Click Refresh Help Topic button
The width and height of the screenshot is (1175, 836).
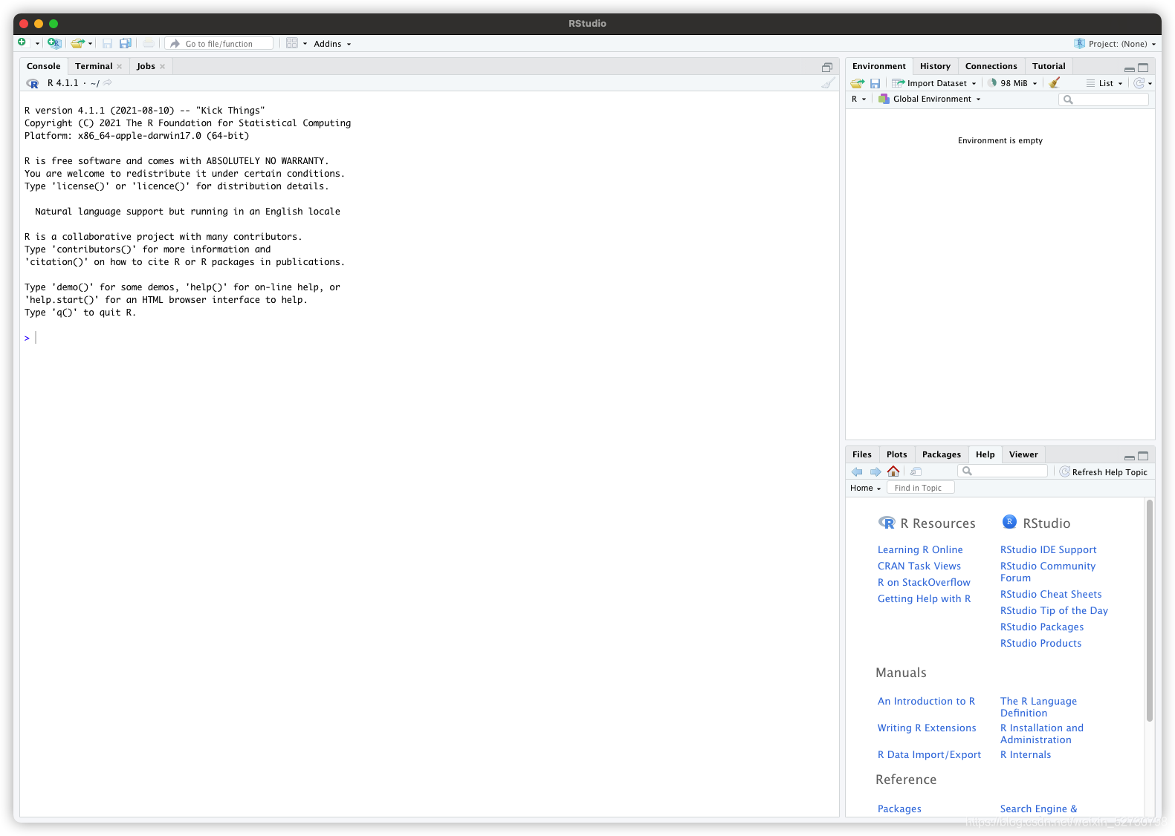[1103, 472]
